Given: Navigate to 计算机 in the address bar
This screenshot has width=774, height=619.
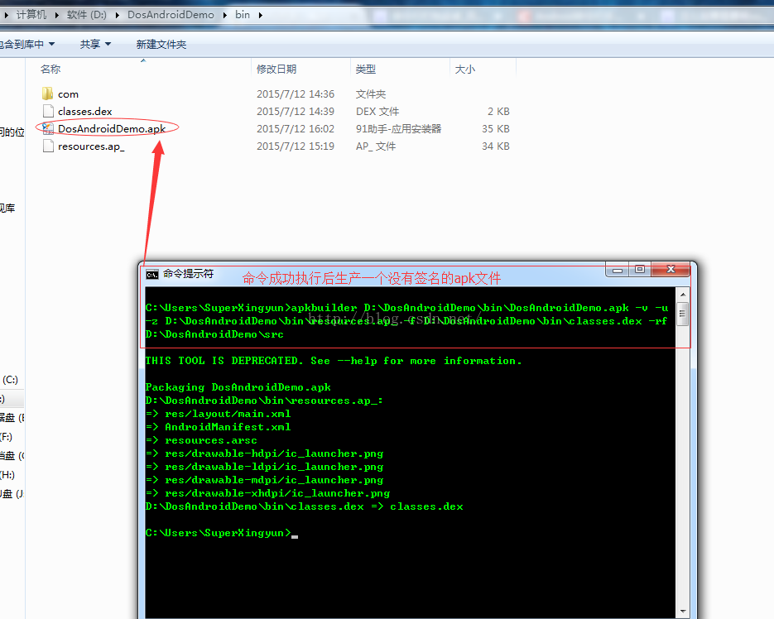Looking at the screenshot, I should (x=31, y=15).
